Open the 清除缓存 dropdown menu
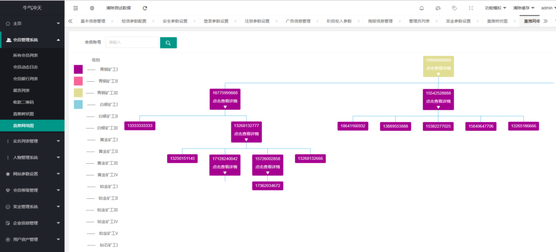 coord(523,8)
